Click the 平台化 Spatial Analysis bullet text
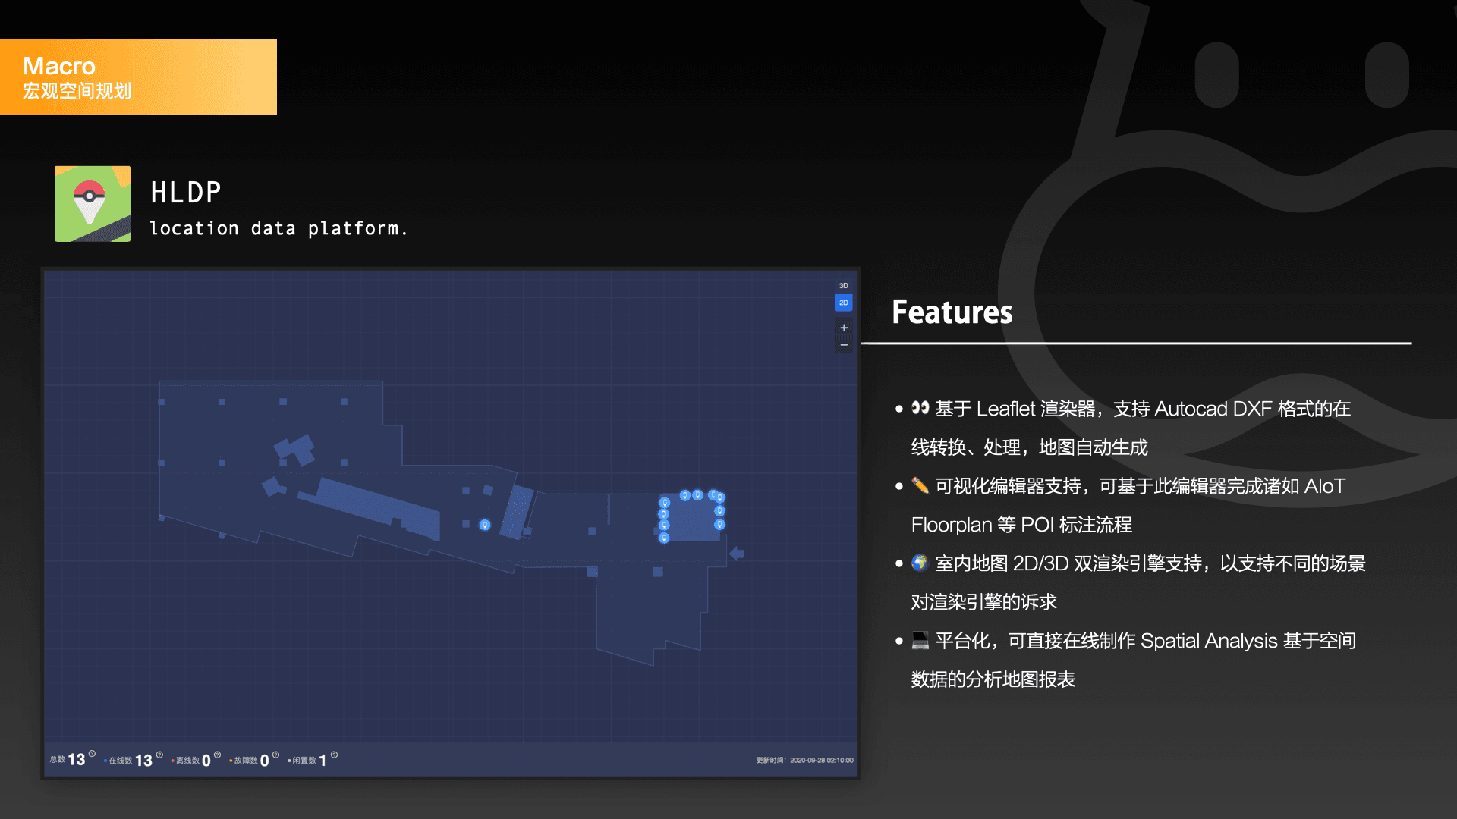Image resolution: width=1457 pixels, height=819 pixels. pos(1134,660)
